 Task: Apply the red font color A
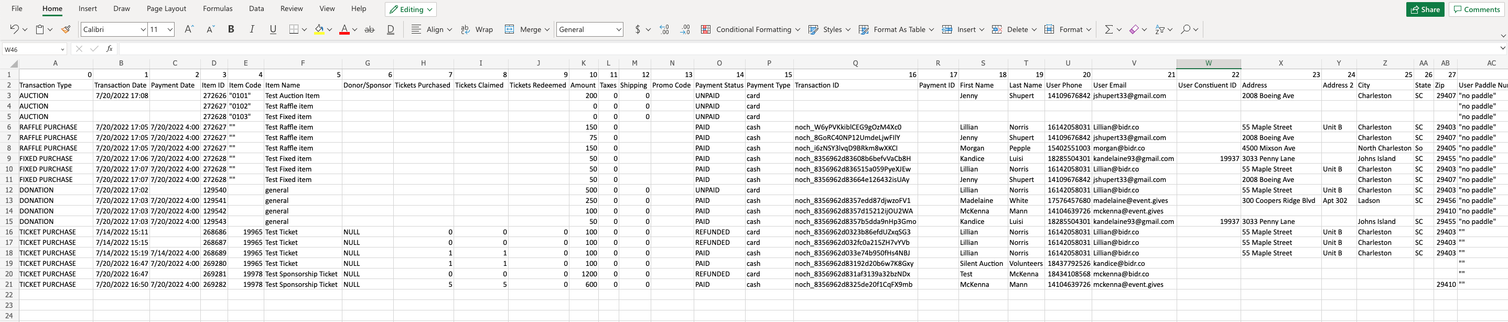coord(344,29)
